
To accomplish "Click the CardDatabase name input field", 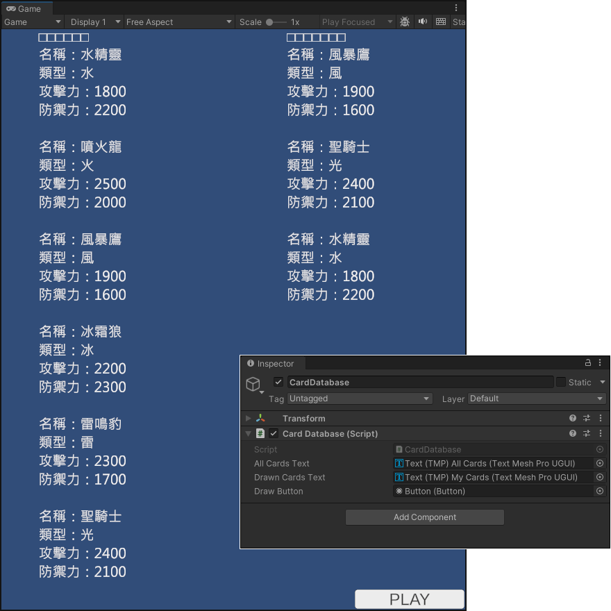I will [x=417, y=382].
